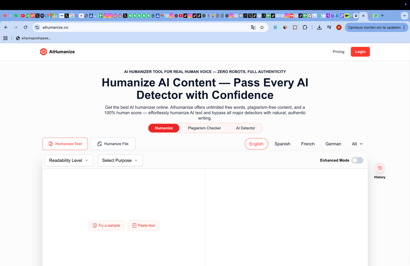This screenshot has height=266, width=410.
Task: Enable Enhanced Mode
Action: coord(357,160)
